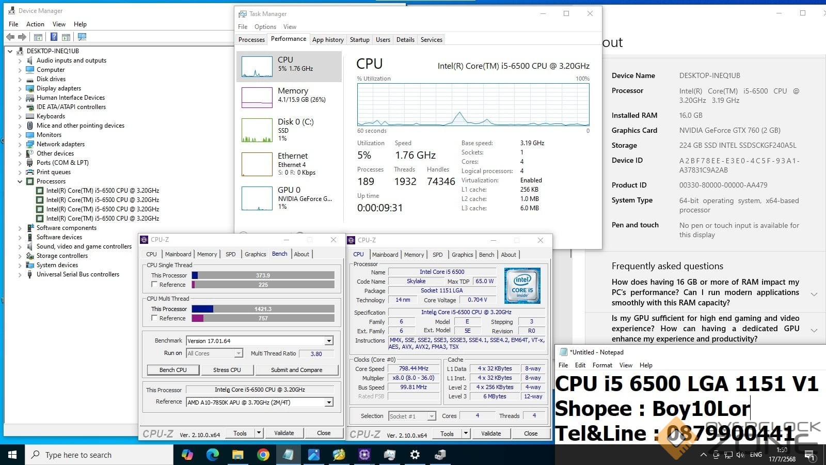Screen dimensions: 826x465
Task: Open the Options menu in Task Manager
Action: (x=265, y=27)
